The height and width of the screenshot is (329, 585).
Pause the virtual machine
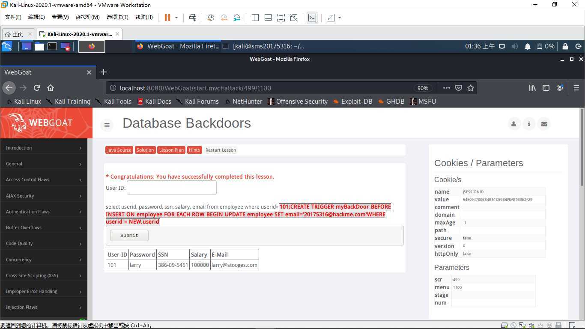167,18
